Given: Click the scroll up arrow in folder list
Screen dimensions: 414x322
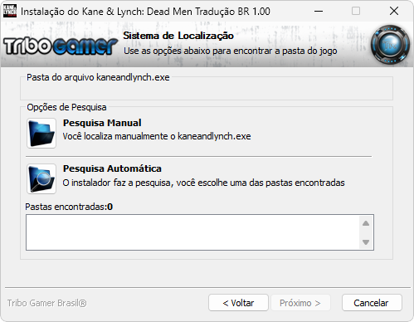Looking at the screenshot, I should point(366,223).
